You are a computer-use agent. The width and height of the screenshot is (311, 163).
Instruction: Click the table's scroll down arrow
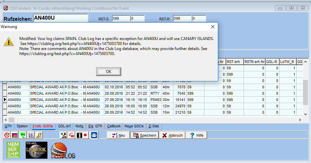[x=305, y=114]
